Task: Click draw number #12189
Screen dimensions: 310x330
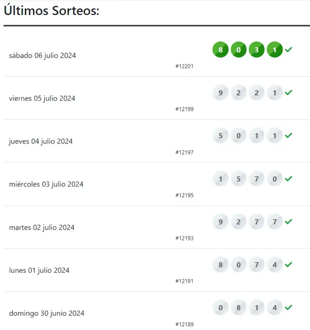Action: click(x=185, y=324)
